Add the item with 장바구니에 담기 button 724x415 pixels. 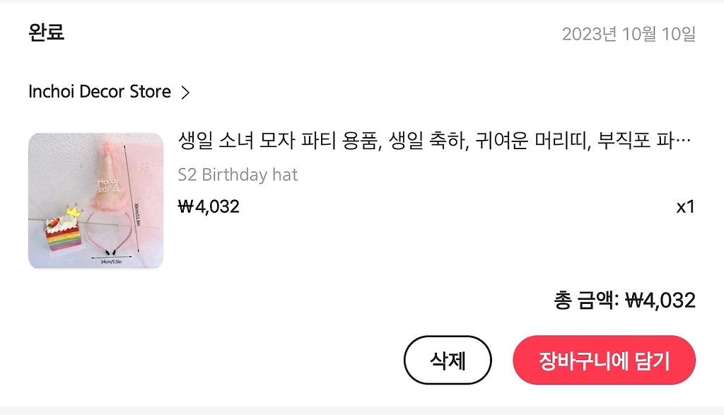tap(604, 360)
